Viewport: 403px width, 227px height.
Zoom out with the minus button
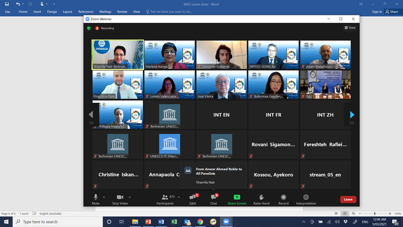click(x=360, y=214)
